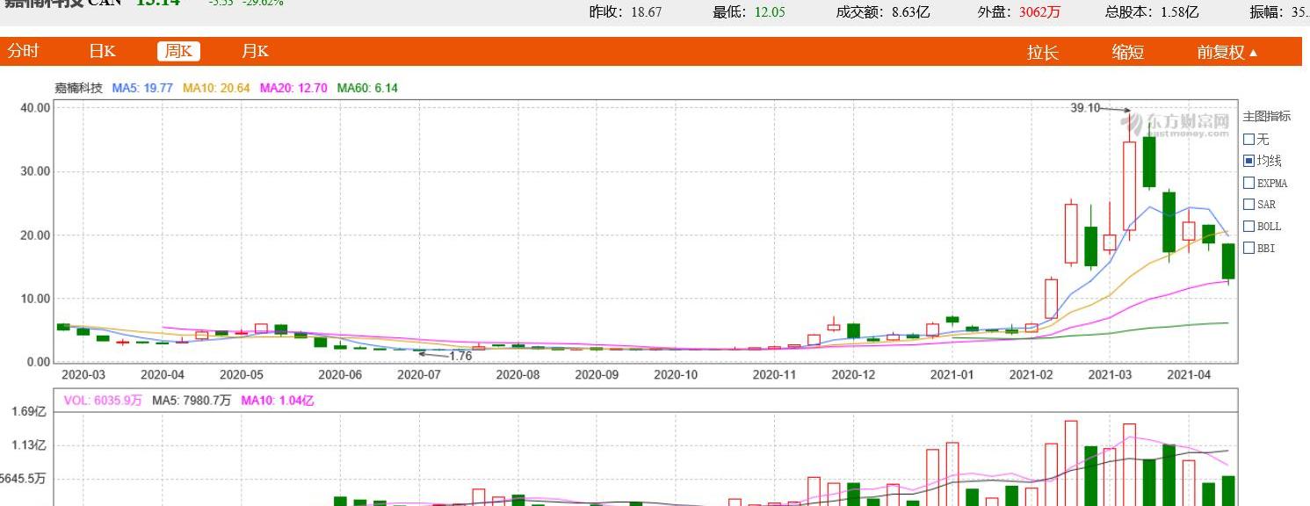
Task: Enable the EXPMA indicator checkbox
Action: click(1249, 183)
